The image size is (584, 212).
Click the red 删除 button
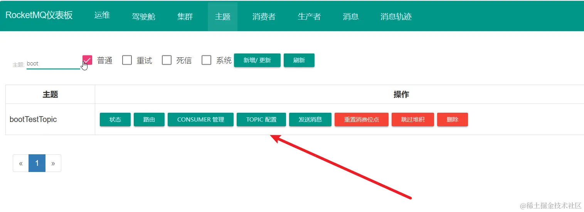pyautogui.click(x=453, y=120)
